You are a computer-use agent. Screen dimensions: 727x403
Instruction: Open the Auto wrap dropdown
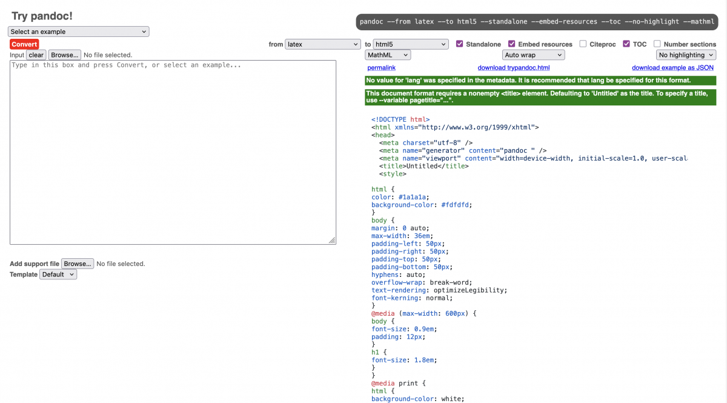tap(533, 55)
